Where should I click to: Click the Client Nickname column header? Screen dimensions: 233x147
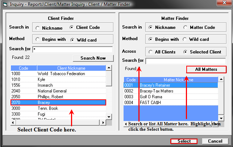[71, 68]
